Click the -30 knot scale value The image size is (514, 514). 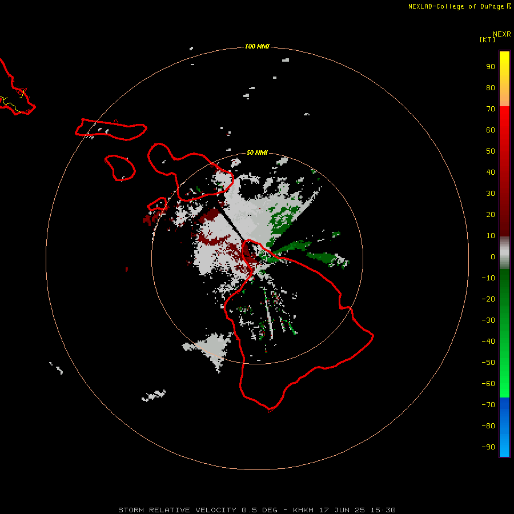coord(488,320)
